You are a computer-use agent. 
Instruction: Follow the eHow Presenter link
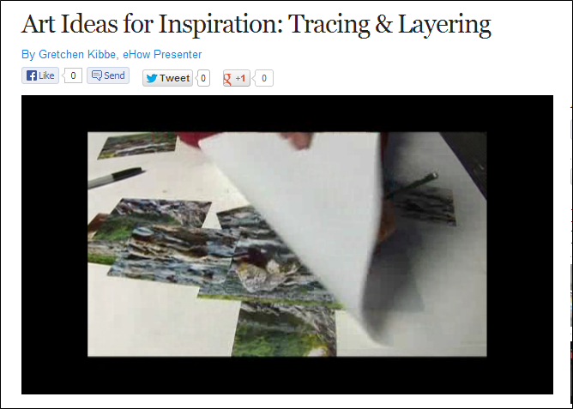(162, 54)
